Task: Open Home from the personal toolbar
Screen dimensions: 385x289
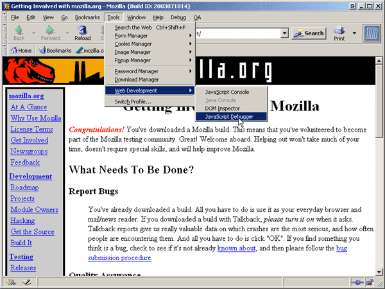Action: click(21, 50)
